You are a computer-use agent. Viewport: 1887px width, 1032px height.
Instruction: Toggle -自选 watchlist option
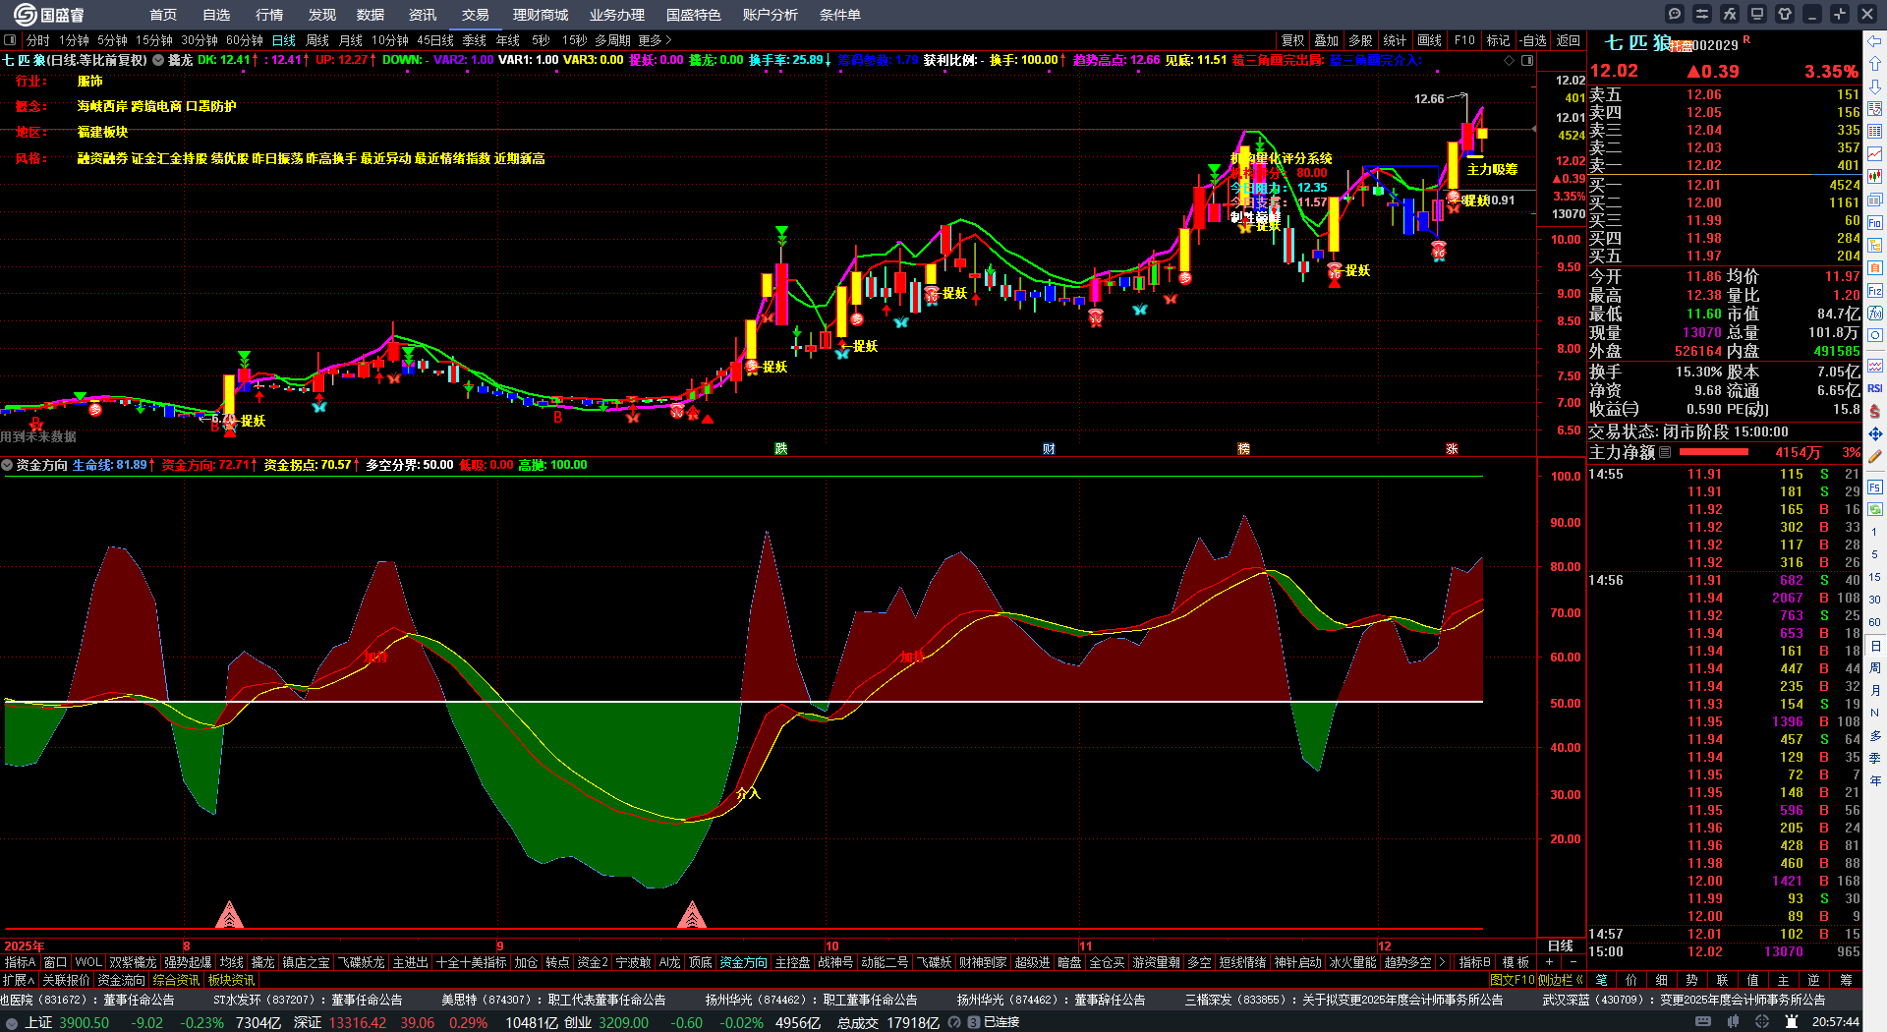click(x=1533, y=40)
